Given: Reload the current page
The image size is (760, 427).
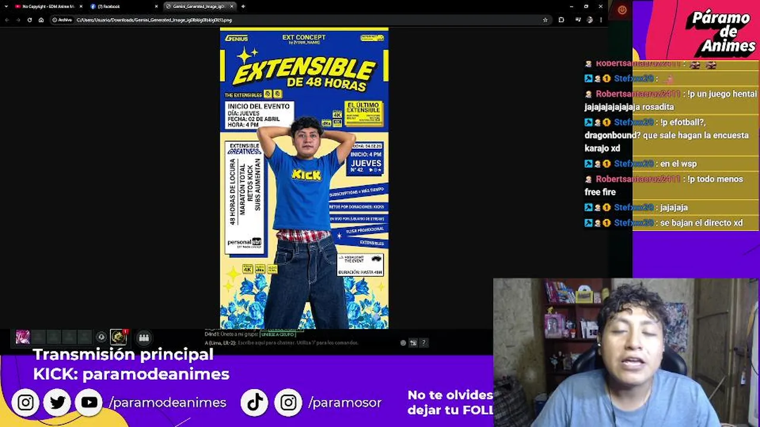Looking at the screenshot, I should [30, 20].
